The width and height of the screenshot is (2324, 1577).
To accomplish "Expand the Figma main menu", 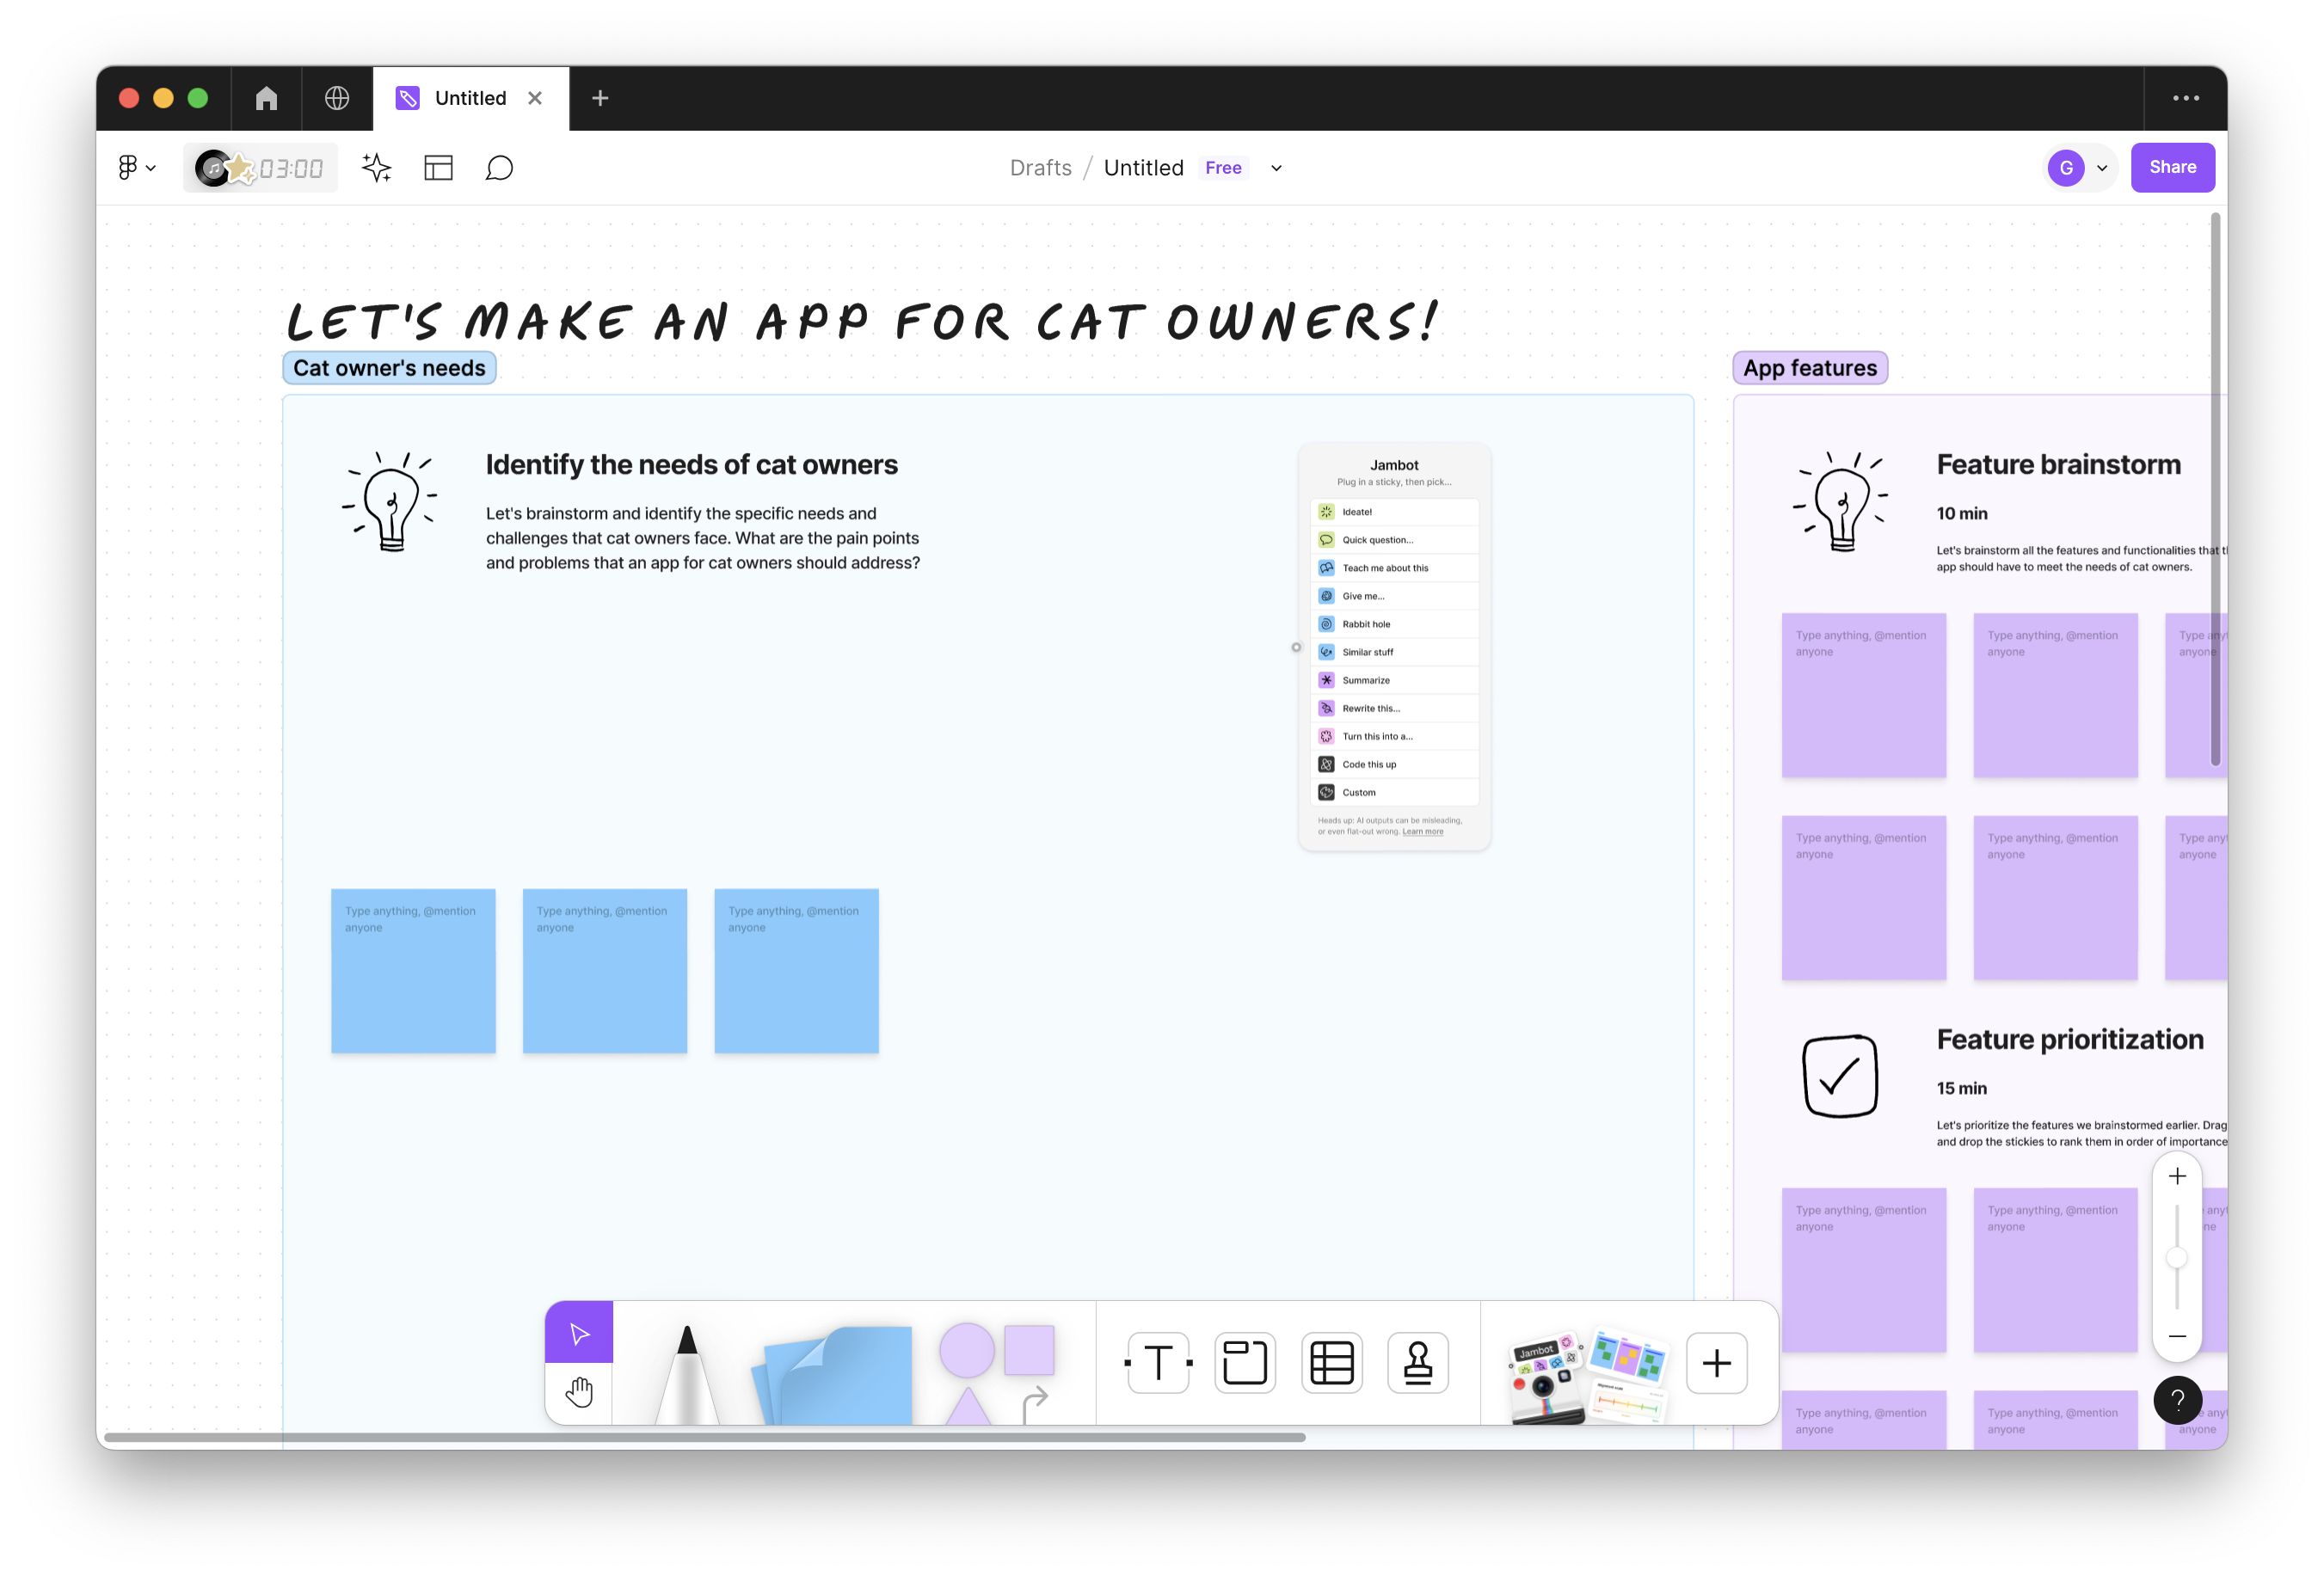I will click(136, 168).
